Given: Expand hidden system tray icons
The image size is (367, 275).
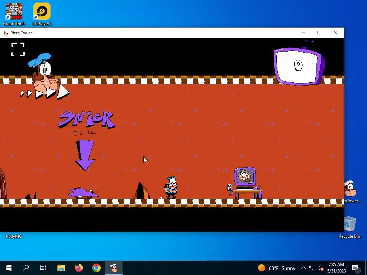Looking at the screenshot, I should click(x=303, y=268).
